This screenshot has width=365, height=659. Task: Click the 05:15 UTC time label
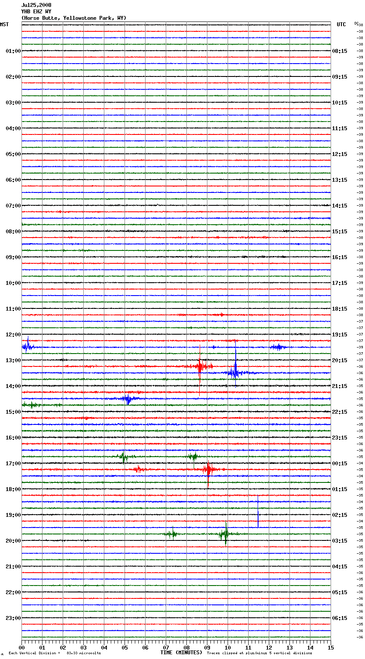coord(340,592)
